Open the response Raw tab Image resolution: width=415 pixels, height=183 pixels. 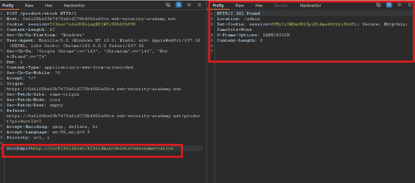pyautogui.click(x=240, y=5)
